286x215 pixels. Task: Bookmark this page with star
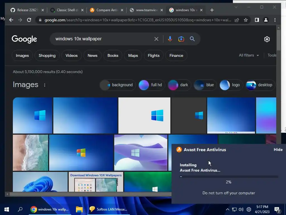coord(246,20)
